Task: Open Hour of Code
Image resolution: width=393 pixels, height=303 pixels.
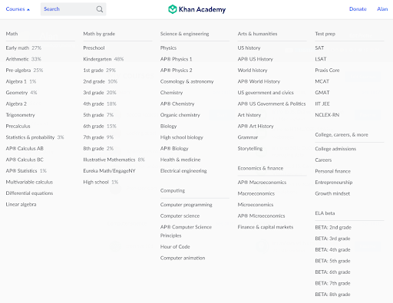Action: pos(175,247)
